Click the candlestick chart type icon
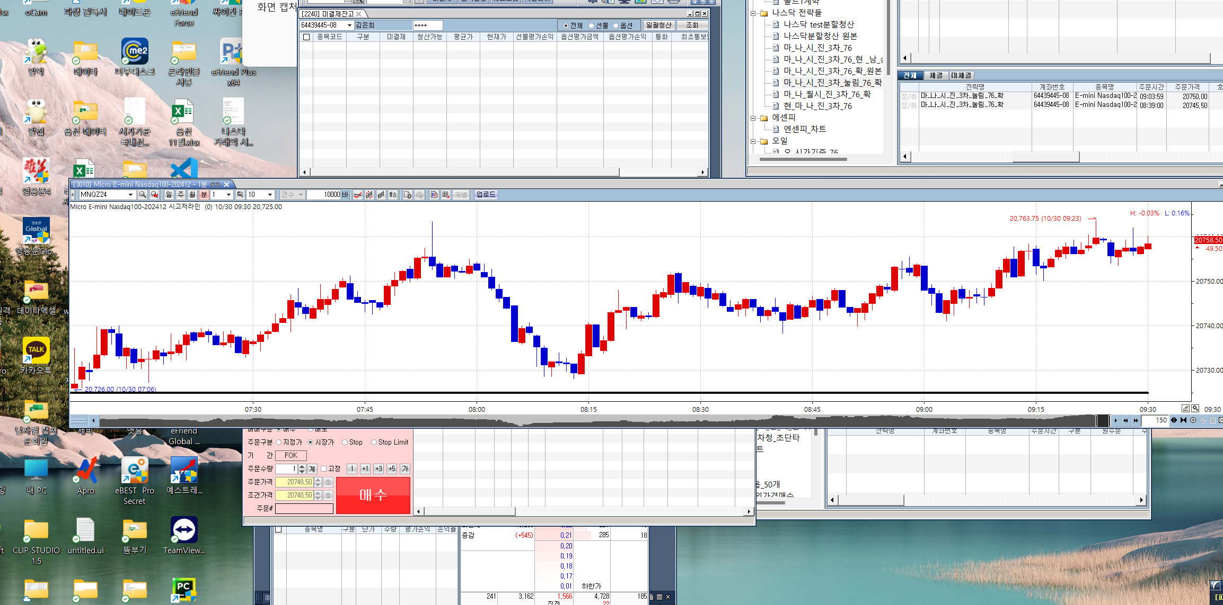 coord(369,195)
